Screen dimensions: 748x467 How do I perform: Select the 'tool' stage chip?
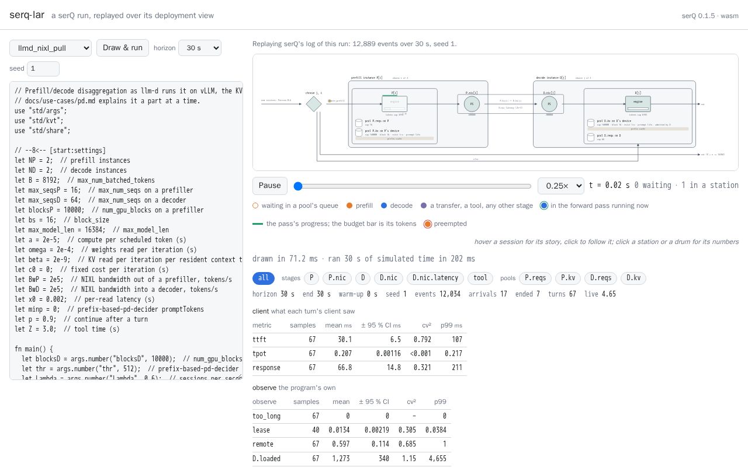tap(480, 278)
